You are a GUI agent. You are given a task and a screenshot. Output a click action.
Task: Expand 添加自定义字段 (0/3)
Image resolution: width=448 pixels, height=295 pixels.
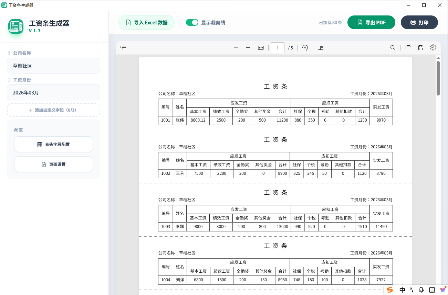53,110
